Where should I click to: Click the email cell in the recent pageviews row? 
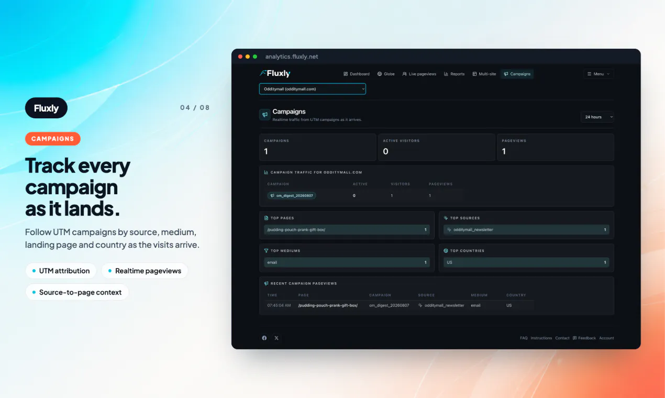click(475, 305)
